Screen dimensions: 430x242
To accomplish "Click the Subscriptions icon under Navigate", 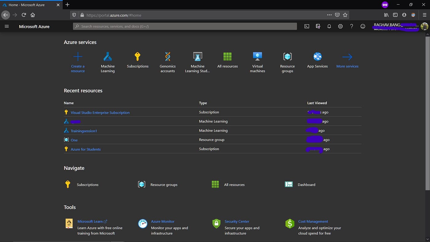I will (68, 184).
